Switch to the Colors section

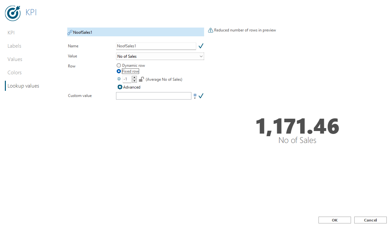pos(15,73)
